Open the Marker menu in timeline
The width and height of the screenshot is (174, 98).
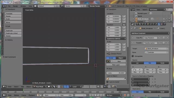tap(16, 95)
